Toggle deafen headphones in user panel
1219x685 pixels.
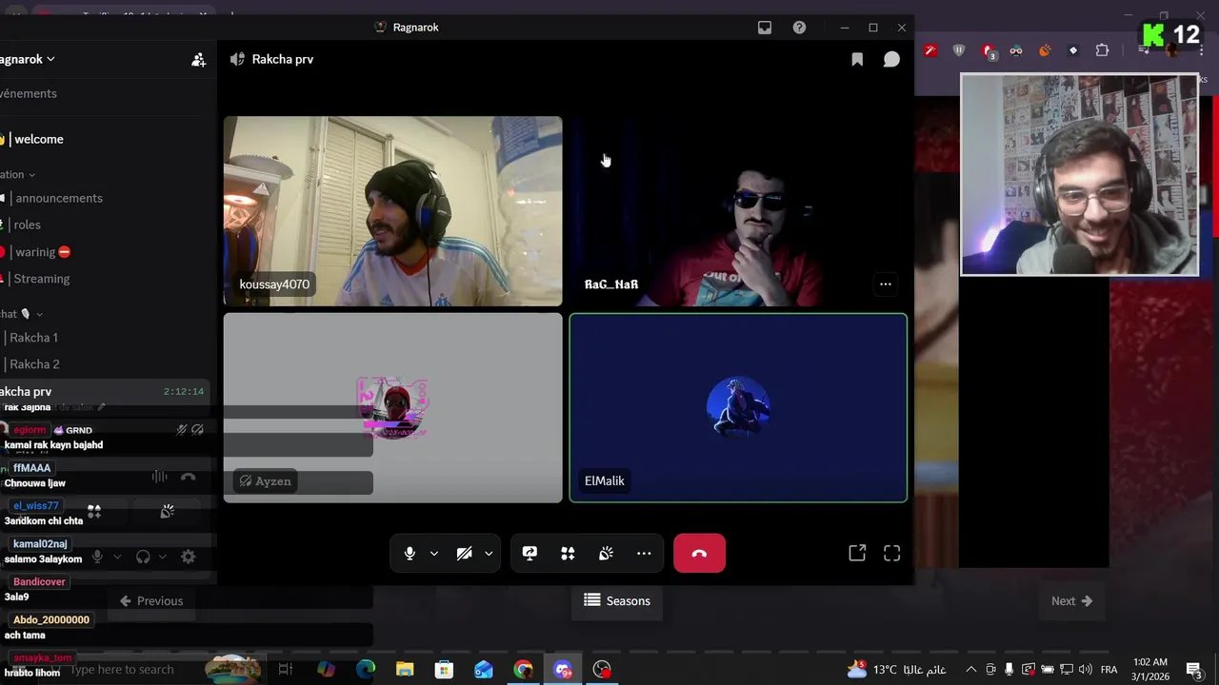point(143,557)
